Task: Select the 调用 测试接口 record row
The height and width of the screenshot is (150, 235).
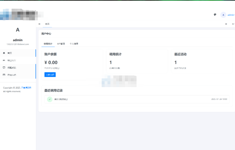Action: [137, 99]
